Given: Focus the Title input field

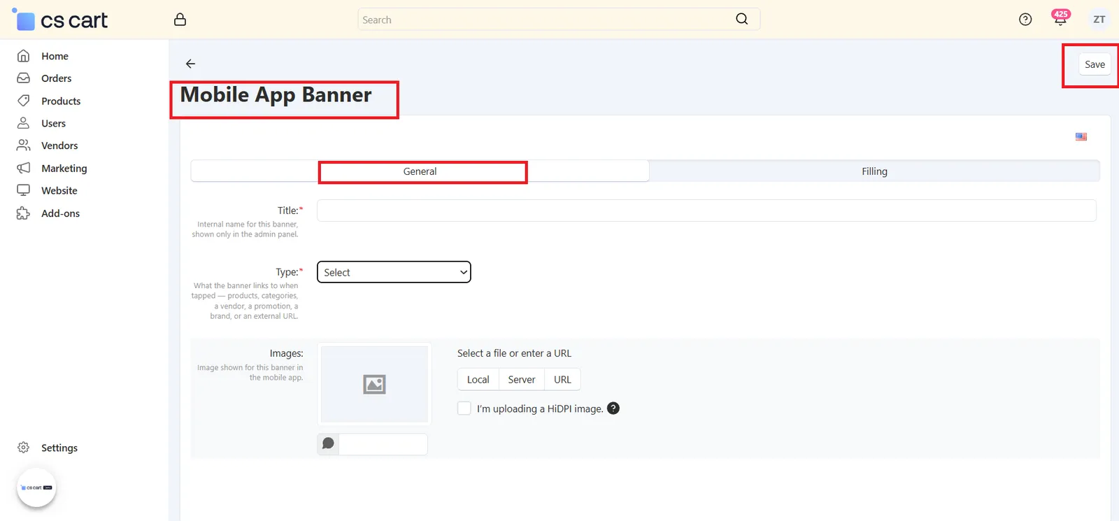Looking at the screenshot, I should (706, 210).
